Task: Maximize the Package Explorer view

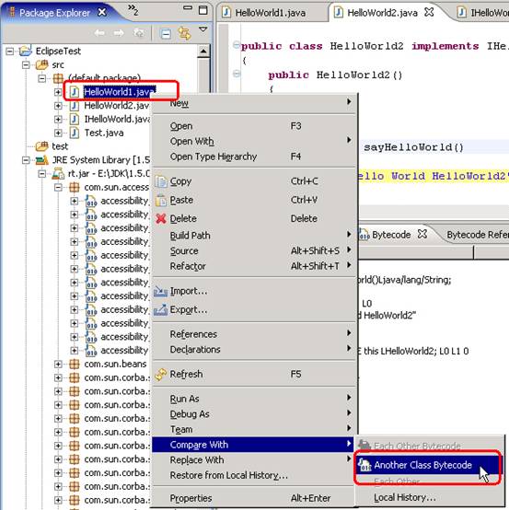Action: (202, 10)
